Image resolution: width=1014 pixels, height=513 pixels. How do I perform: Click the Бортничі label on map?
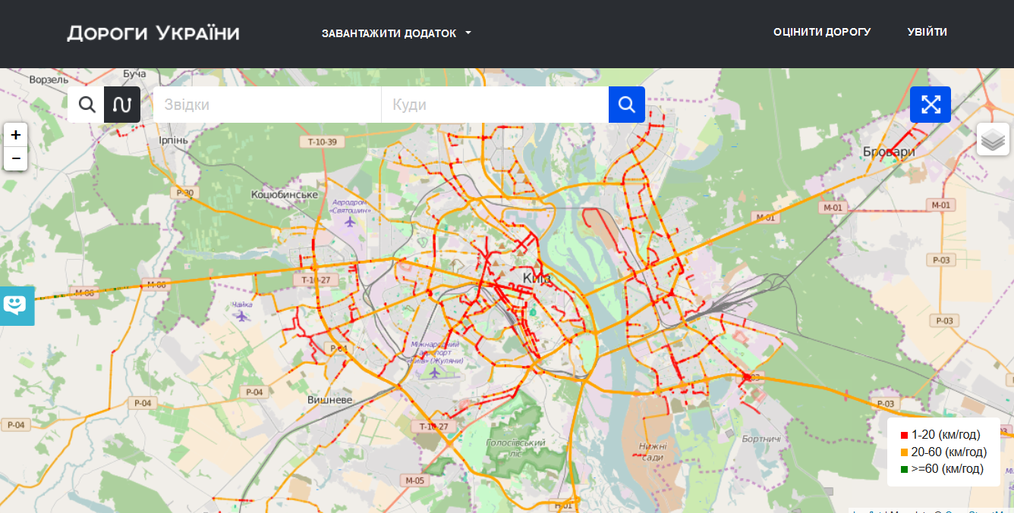762,439
